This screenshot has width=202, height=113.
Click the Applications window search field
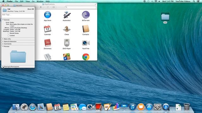point(80,7)
